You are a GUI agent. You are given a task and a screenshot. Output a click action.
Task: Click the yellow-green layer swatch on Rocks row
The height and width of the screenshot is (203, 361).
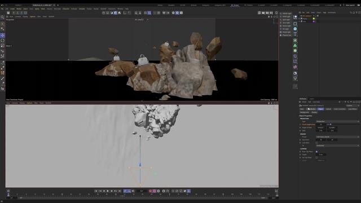click(314, 19)
